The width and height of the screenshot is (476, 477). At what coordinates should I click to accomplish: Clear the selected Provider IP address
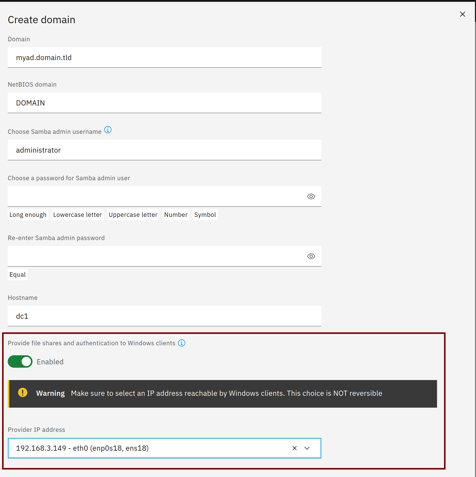[x=295, y=448]
